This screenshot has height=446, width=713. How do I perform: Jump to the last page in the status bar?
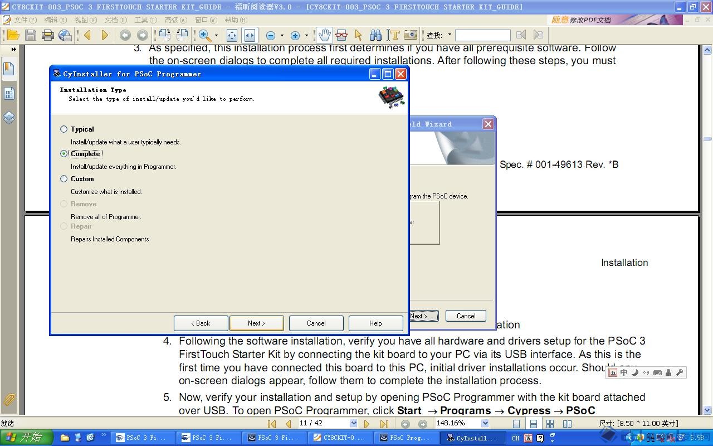[384, 424]
